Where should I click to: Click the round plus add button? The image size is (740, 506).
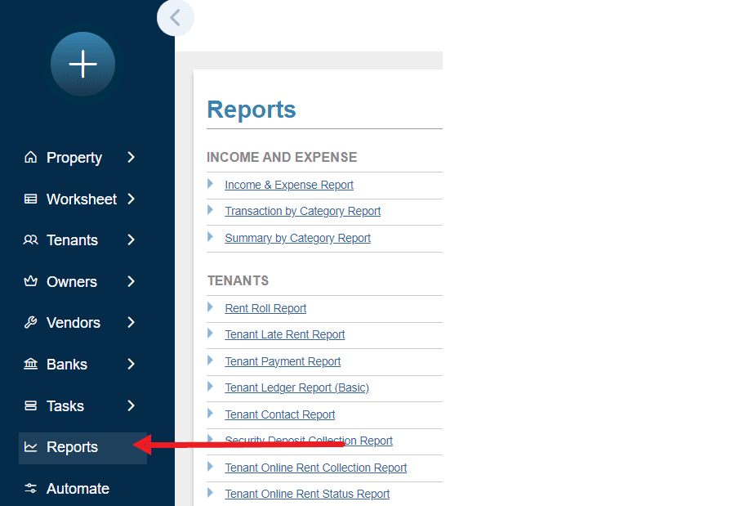coord(82,64)
